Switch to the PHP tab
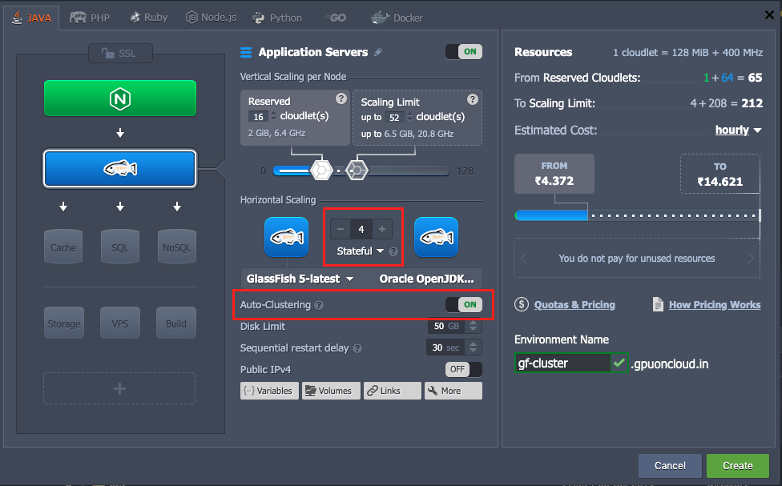The width and height of the screenshot is (782, 486). (x=90, y=17)
